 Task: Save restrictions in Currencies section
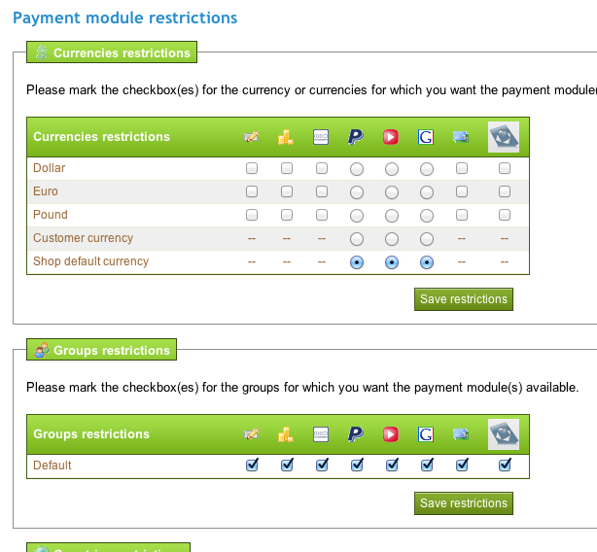pos(464,299)
